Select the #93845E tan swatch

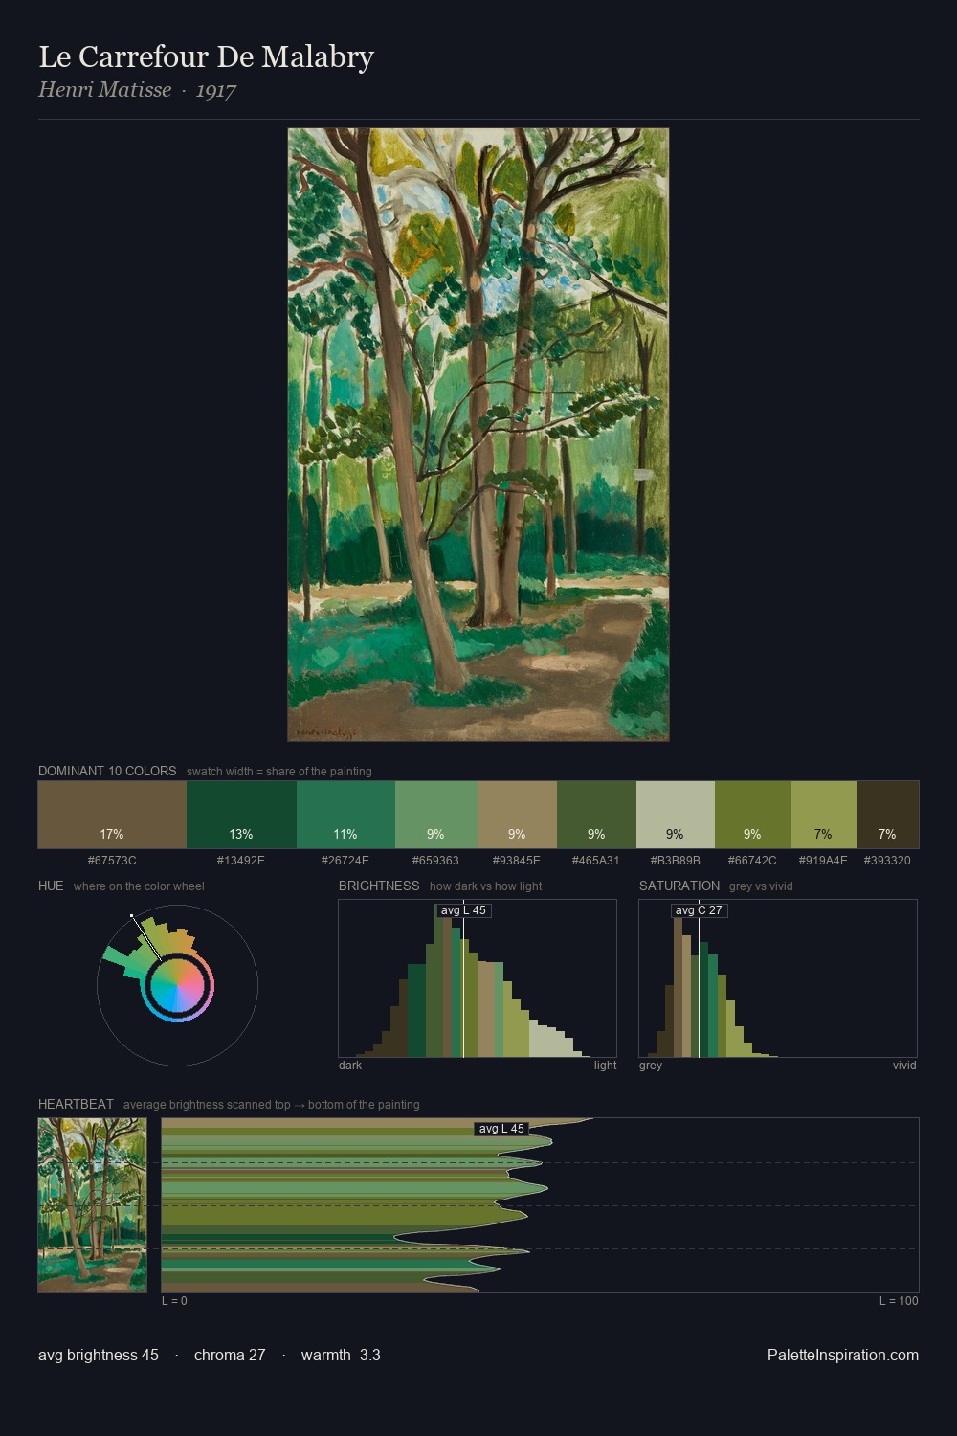point(517,815)
